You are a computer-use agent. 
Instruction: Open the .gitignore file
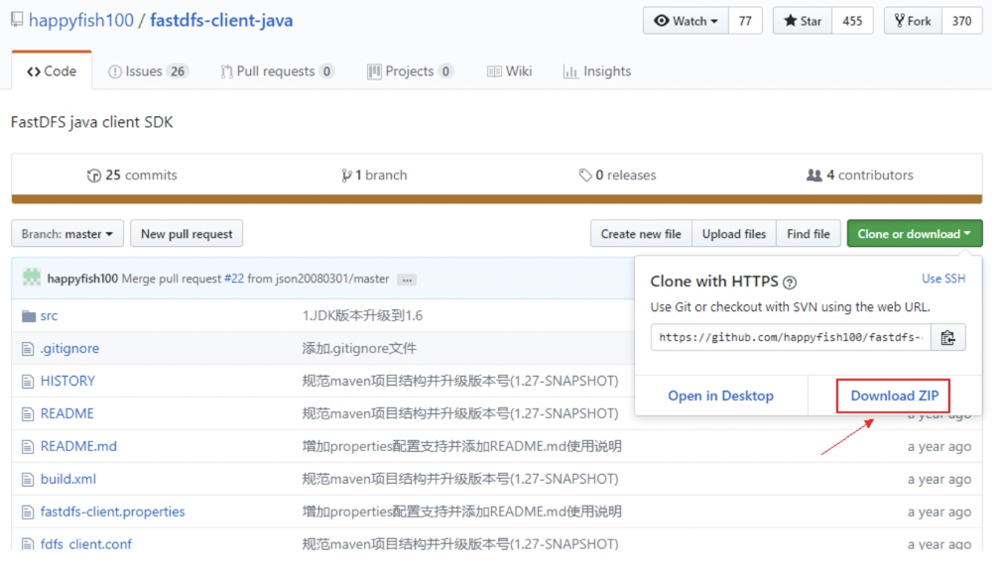[x=69, y=349]
